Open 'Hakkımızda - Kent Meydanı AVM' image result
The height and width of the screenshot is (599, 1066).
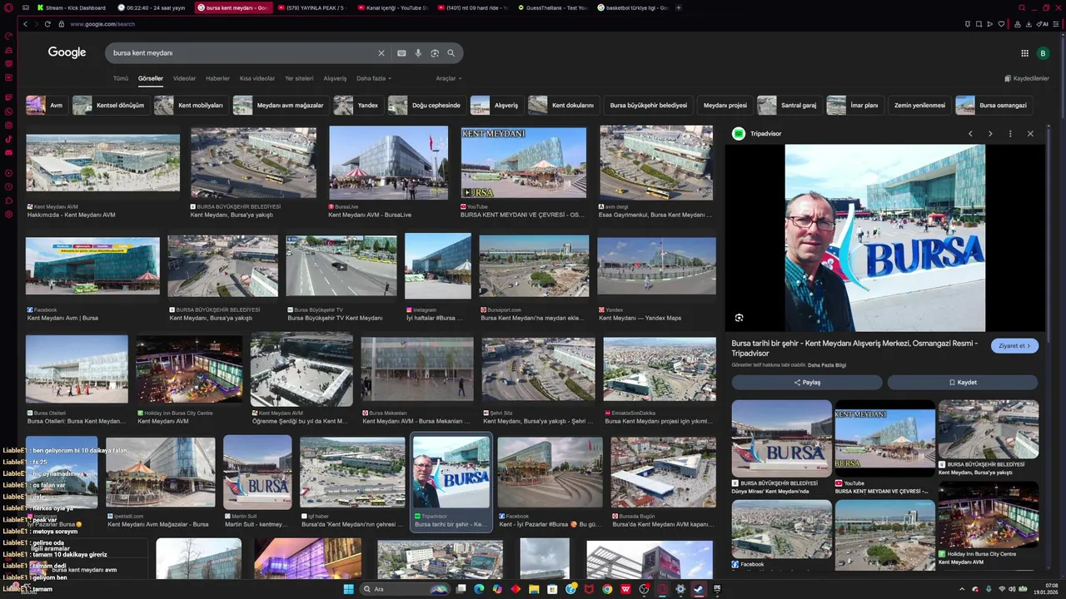pyautogui.click(x=102, y=163)
